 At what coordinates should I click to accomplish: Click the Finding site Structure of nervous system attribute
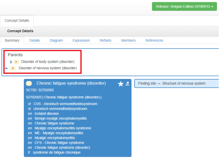172,83
